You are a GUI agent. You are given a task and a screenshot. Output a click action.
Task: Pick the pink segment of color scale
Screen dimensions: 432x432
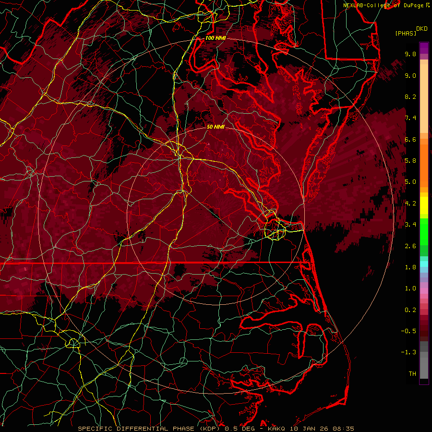[x=424, y=291]
